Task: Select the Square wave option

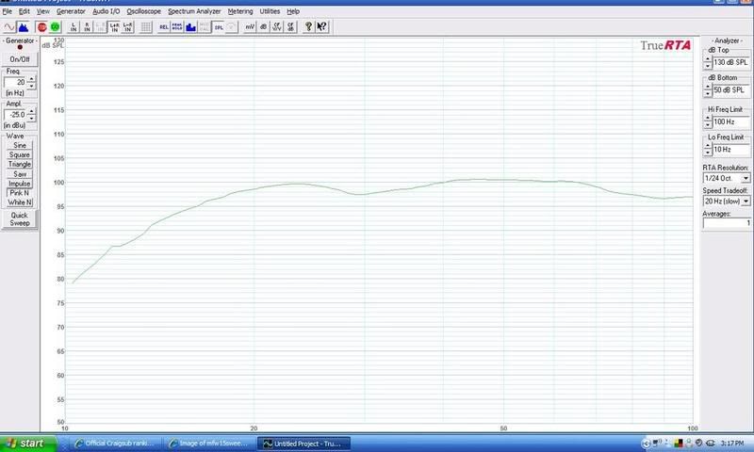Action: (20, 154)
